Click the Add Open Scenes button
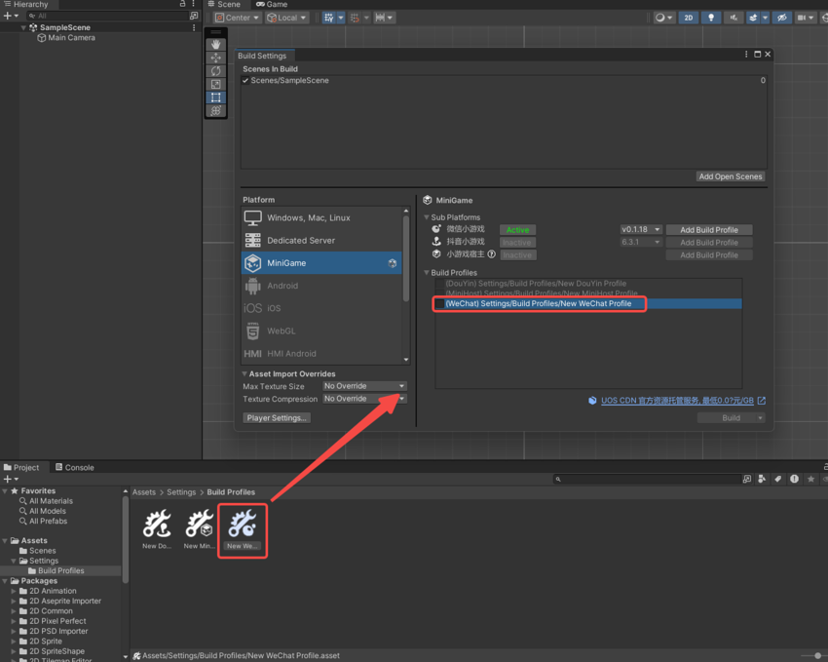 pyautogui.click(x=731, y=176)
